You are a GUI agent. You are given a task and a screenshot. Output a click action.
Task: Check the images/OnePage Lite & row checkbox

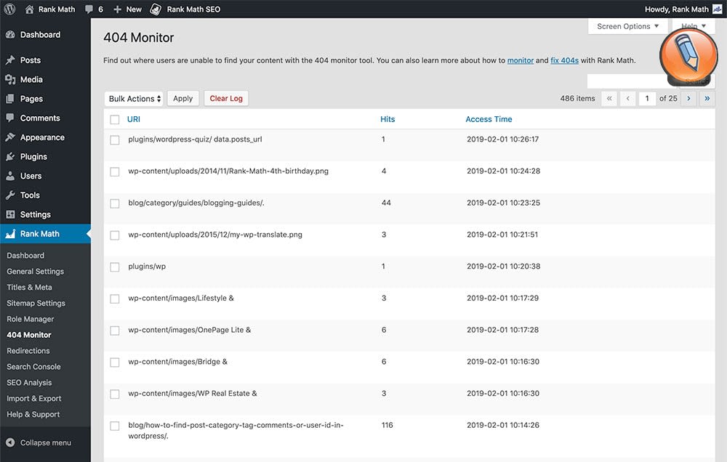(x=115, y=331)
